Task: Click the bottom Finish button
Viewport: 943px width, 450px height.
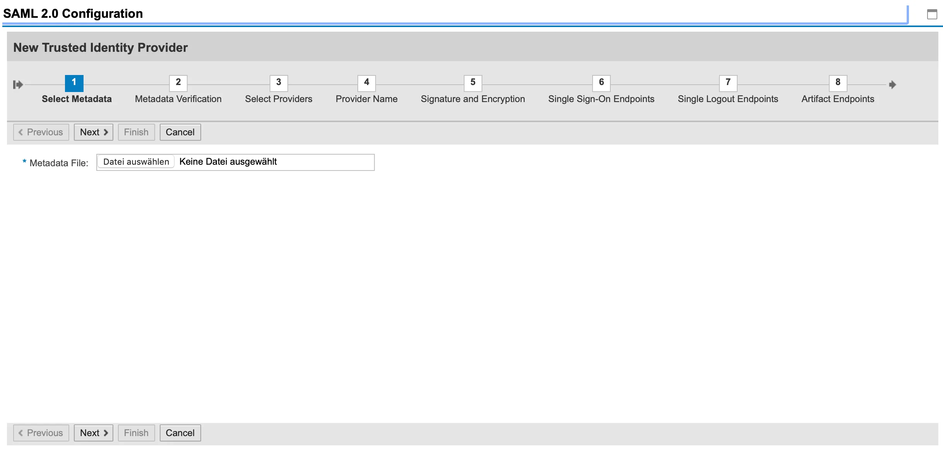Action: pyautogui.click(x=136, y=433)
